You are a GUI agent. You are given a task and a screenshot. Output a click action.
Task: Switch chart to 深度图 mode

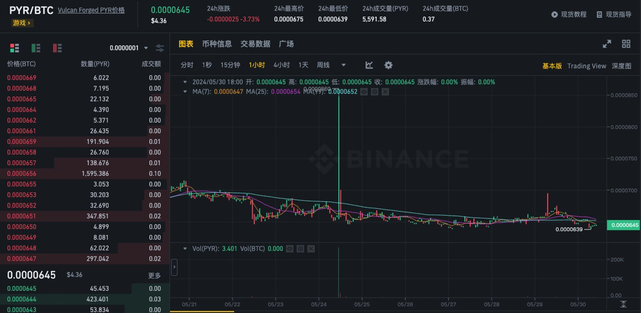coord(621,66)
